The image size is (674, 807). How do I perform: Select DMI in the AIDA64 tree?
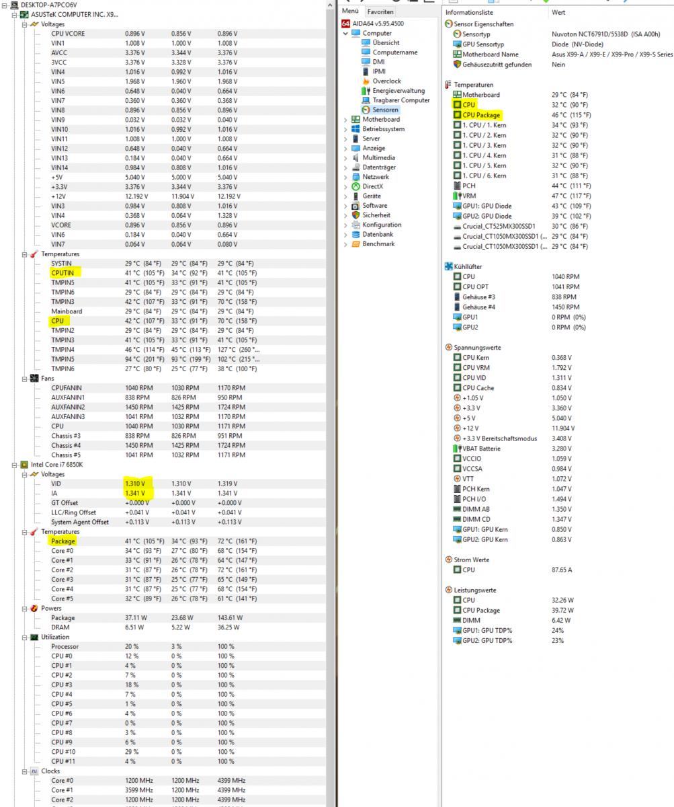coord(378,61)
